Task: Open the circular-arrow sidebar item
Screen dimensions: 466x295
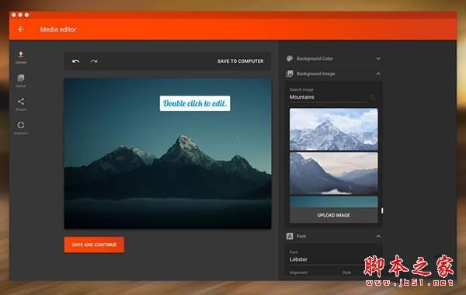Action: (21, 128)
